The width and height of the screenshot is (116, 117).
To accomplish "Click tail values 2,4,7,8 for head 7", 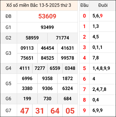I will 99,89.
